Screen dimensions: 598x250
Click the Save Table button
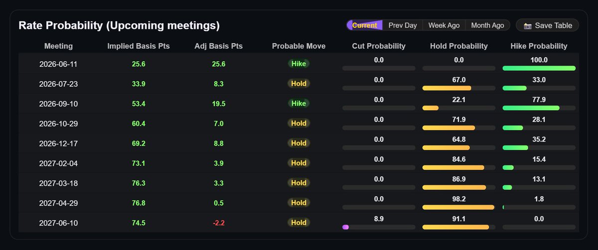(547, 25)
